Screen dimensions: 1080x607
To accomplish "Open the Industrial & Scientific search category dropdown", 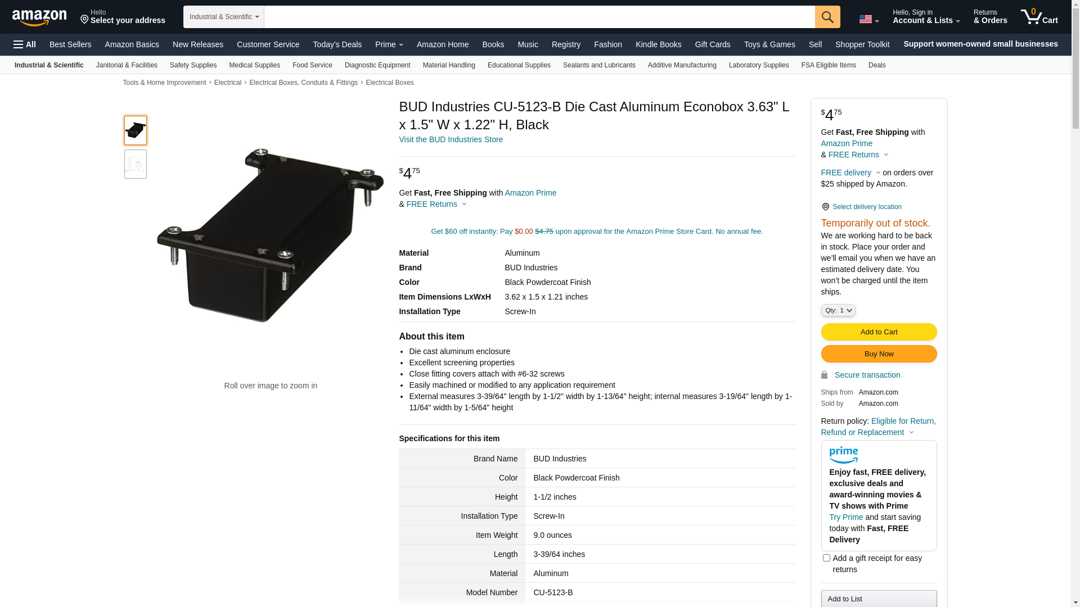I will pos(224,17).
